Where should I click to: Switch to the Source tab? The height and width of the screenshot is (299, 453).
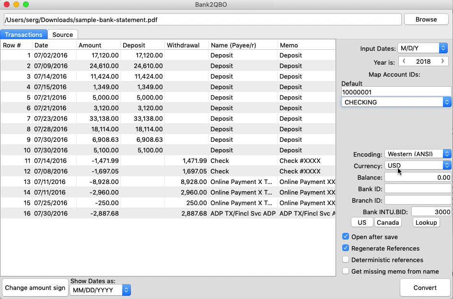(63, 34)
